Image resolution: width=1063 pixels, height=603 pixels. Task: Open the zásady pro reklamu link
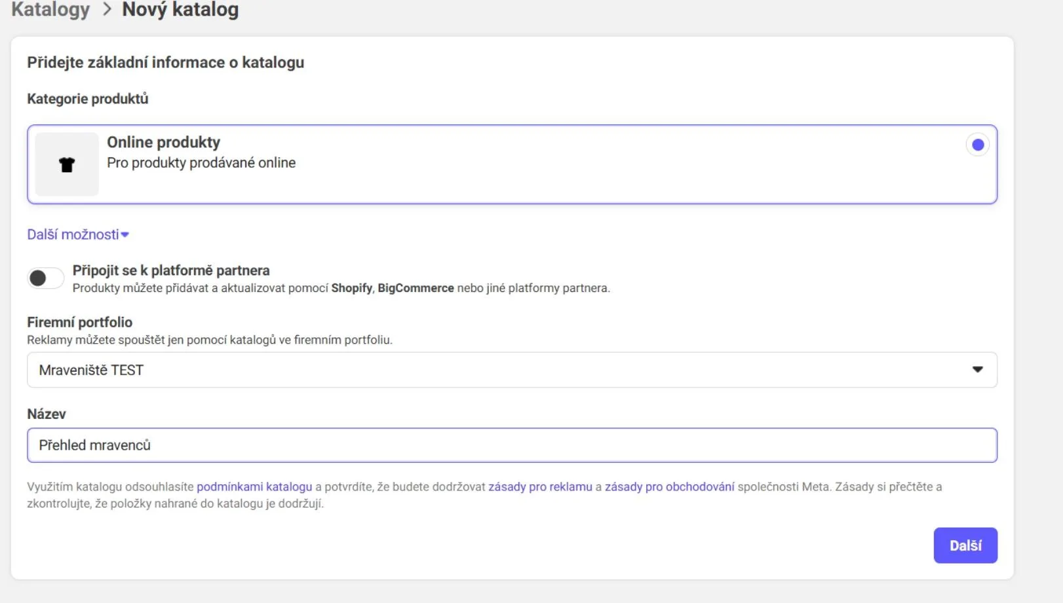click(x=540, y=486)
